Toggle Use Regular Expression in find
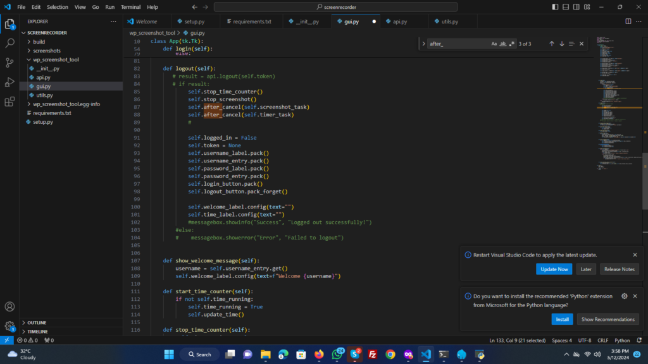This screenshot has width=648, height=364. 512,44
